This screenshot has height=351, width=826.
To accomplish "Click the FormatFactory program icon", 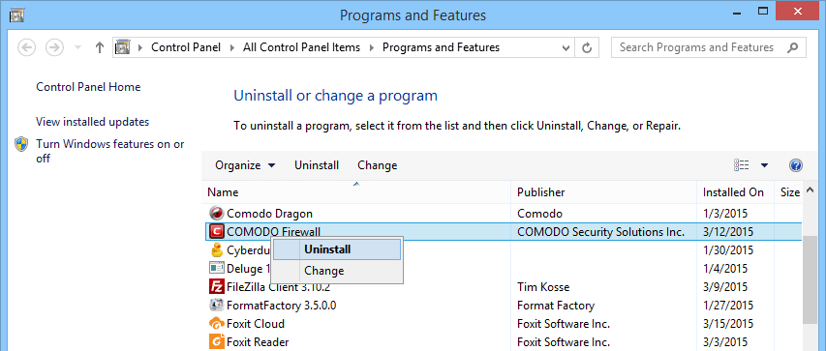I will pos(216,306).
